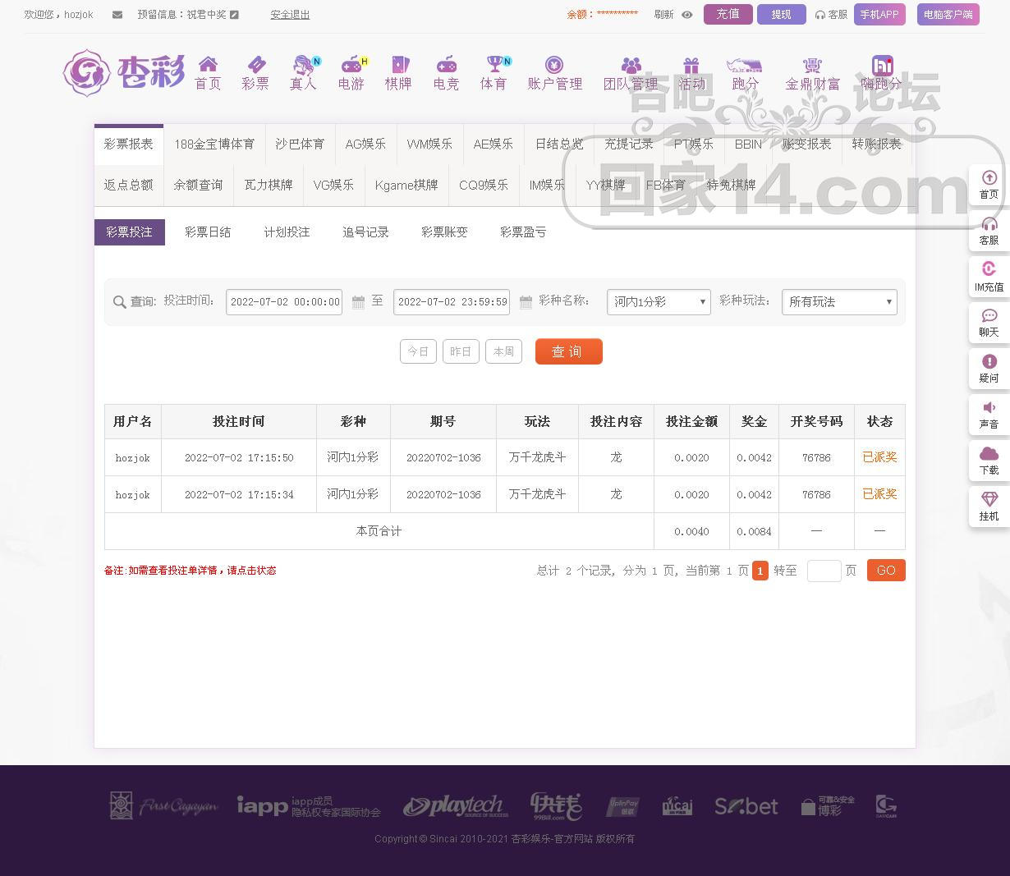The height and width of the screenshot is (876, 1010).
Task: Click sidebar 首页 up-arrow icon
Action: 989,177
